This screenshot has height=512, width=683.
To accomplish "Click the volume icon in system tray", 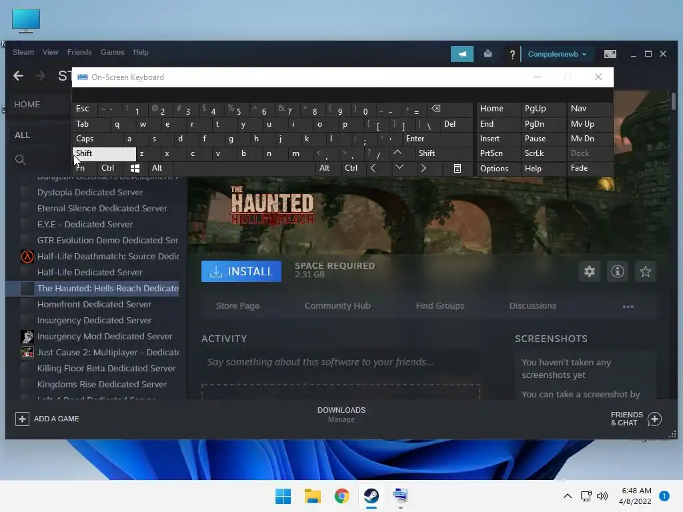I will (x=602, y=496).
